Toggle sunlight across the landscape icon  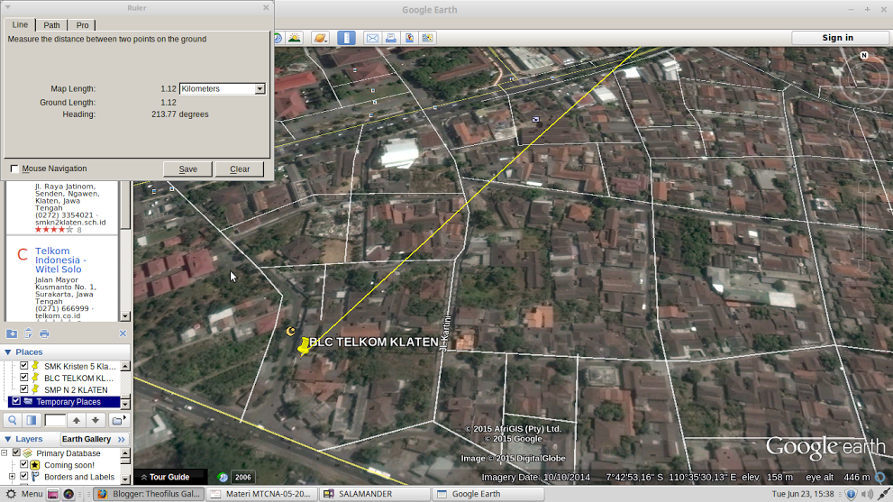point(295,38)
